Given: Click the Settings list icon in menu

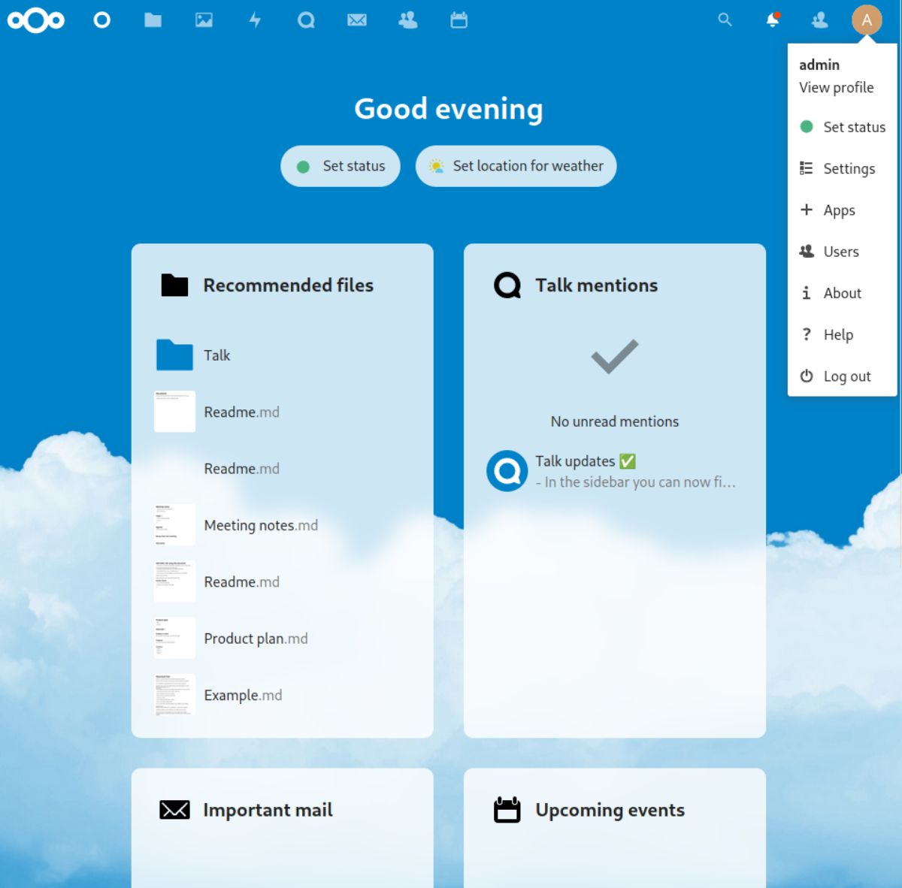Looking at the screenshot, I should [807, 168].
